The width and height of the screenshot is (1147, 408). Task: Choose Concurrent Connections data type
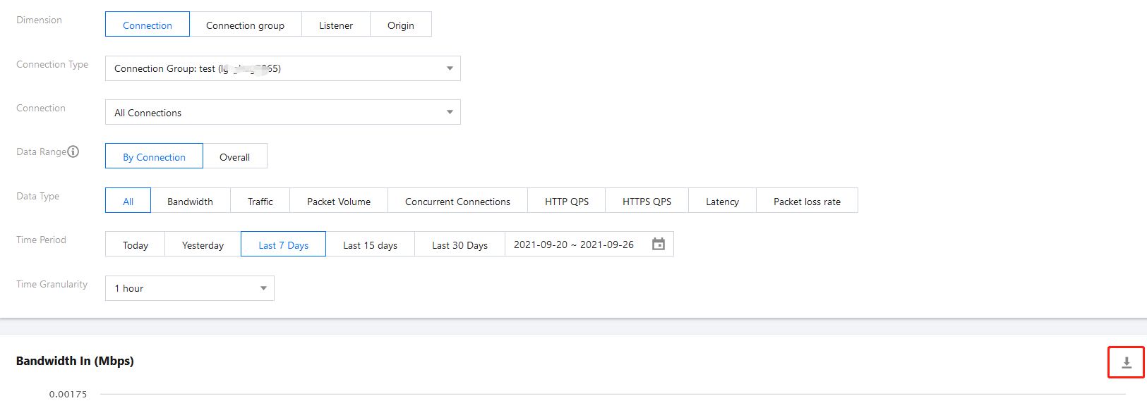(457, 201)
